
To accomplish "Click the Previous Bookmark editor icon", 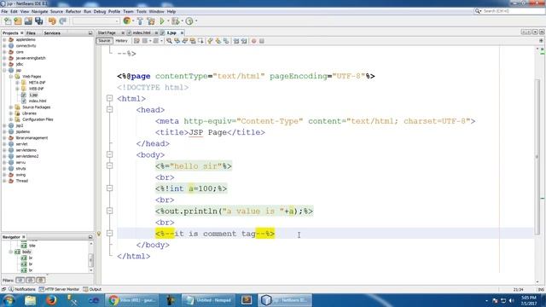I will [210, 41].
